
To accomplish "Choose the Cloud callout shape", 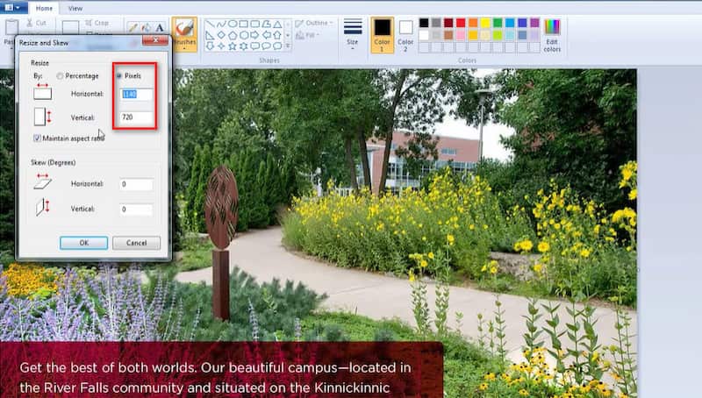I will (277, 46).
